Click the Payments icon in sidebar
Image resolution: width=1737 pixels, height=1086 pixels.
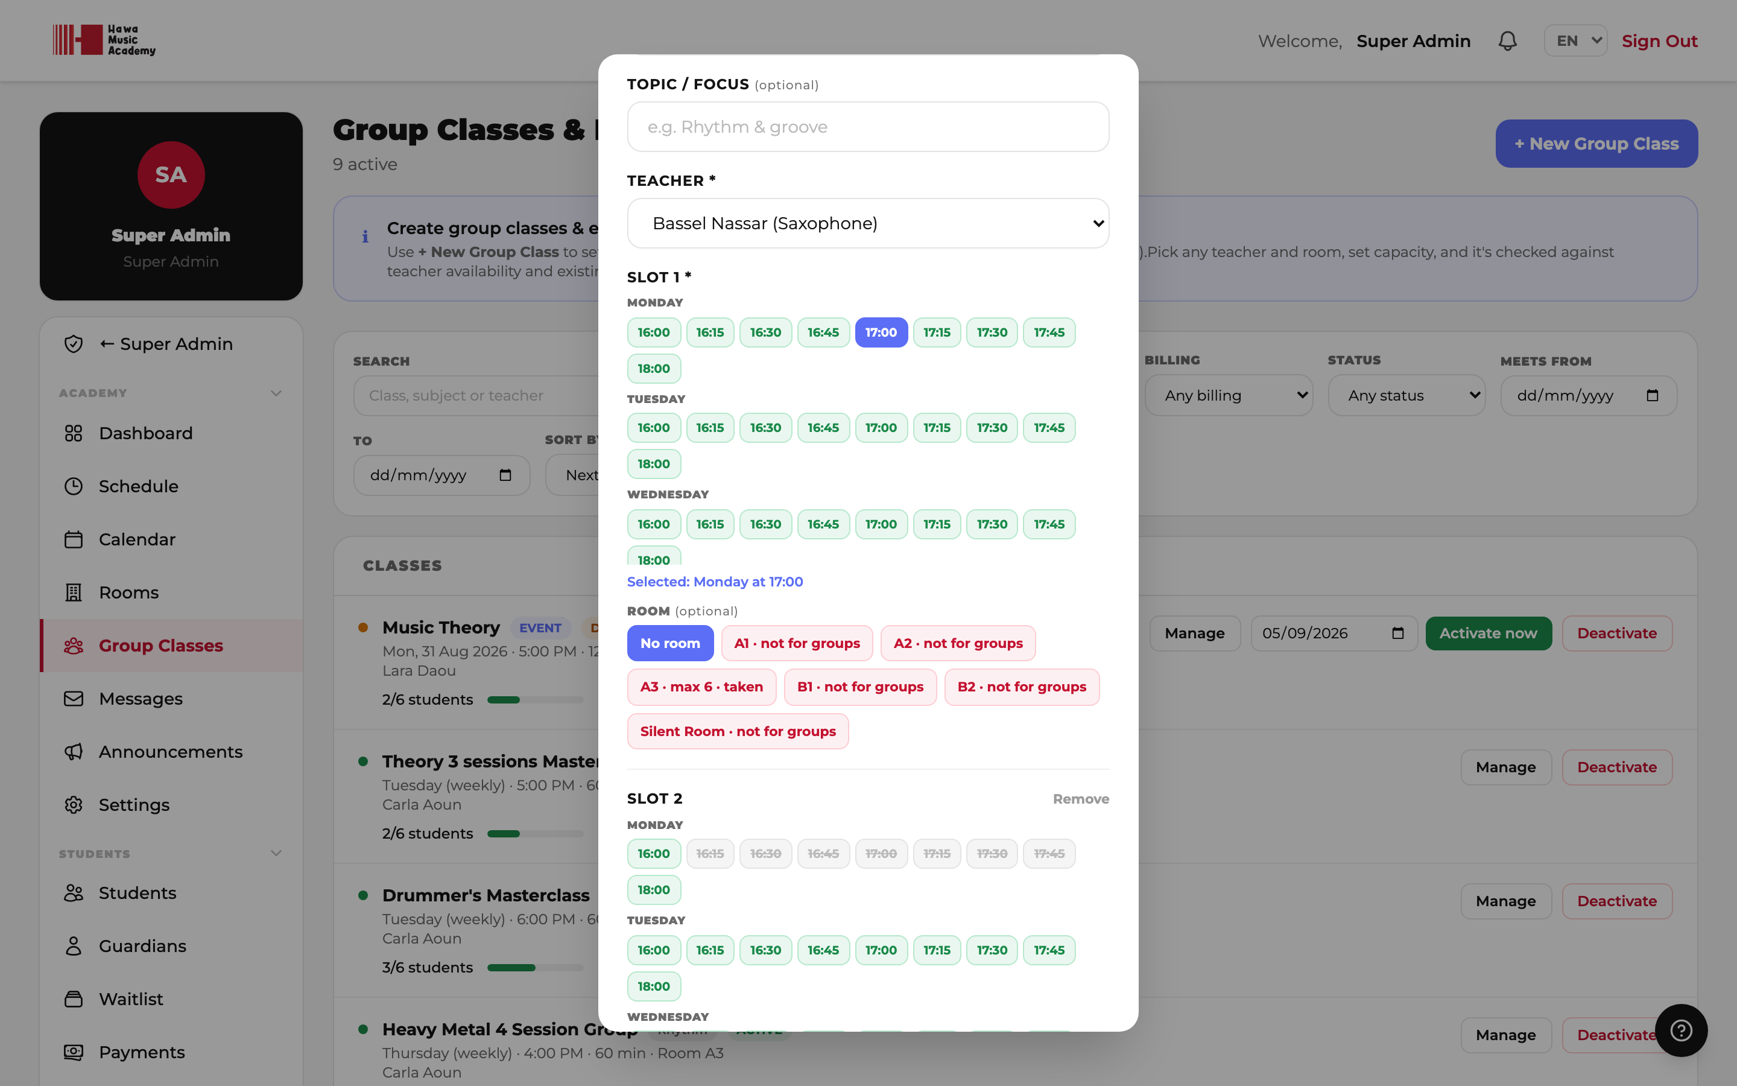73,1052
